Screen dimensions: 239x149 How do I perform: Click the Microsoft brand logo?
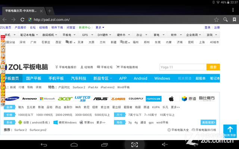pyautogui.click(x=47, y=99)
